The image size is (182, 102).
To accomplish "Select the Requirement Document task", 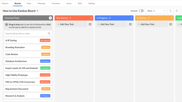I will (x=28, y=89).
